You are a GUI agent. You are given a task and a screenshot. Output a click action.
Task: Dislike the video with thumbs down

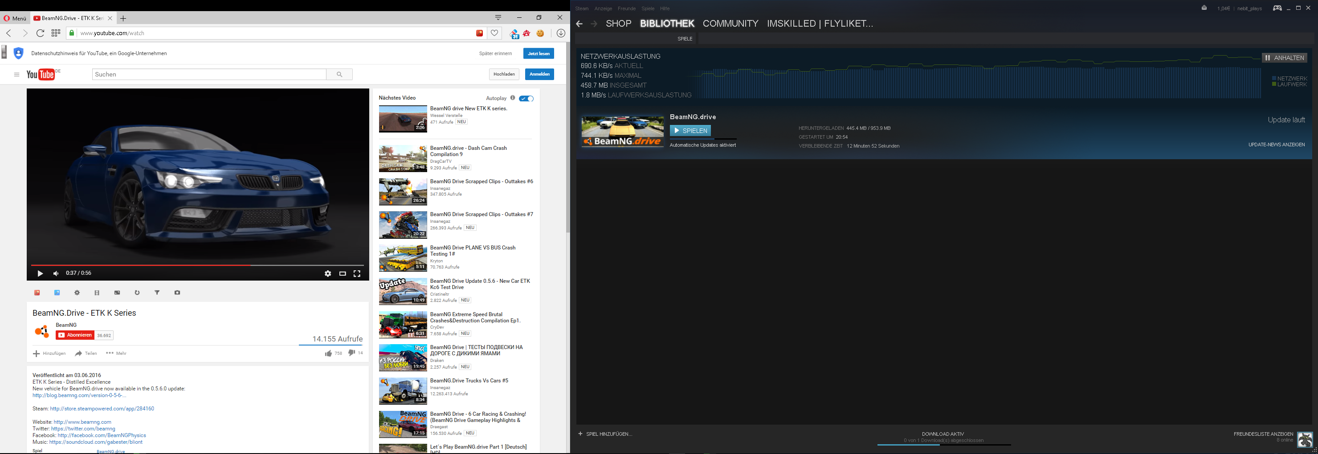(351, 353)
